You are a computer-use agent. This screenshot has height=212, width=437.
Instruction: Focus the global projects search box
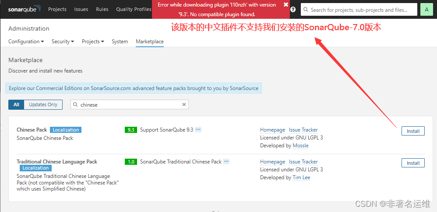[x=359, y=10]
